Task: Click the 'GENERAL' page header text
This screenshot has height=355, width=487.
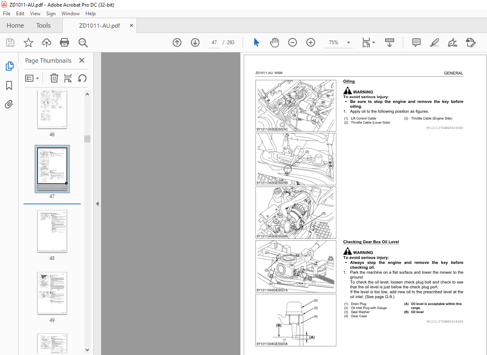Action: (x=454, y=73)
